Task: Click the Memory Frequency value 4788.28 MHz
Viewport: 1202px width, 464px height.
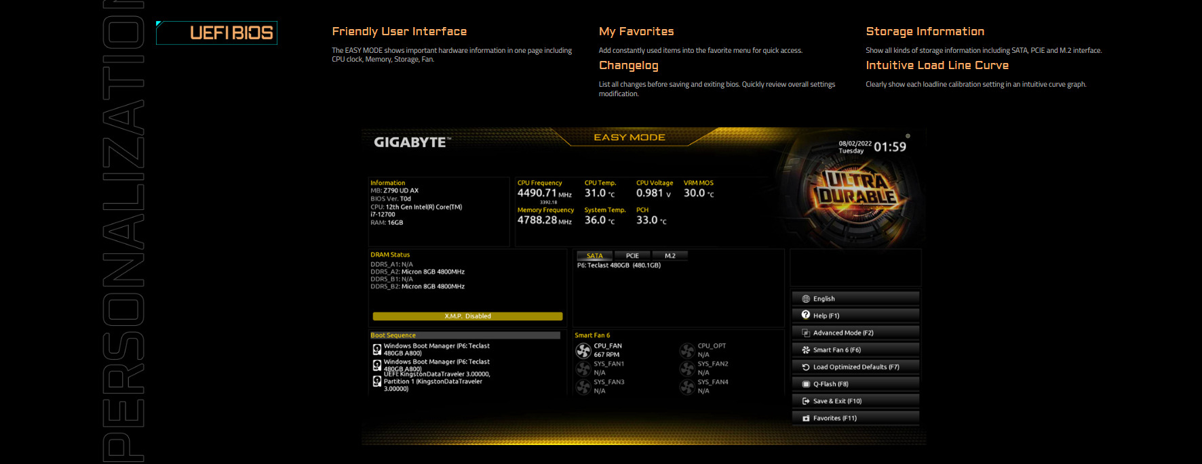Action: pos(544,220)
